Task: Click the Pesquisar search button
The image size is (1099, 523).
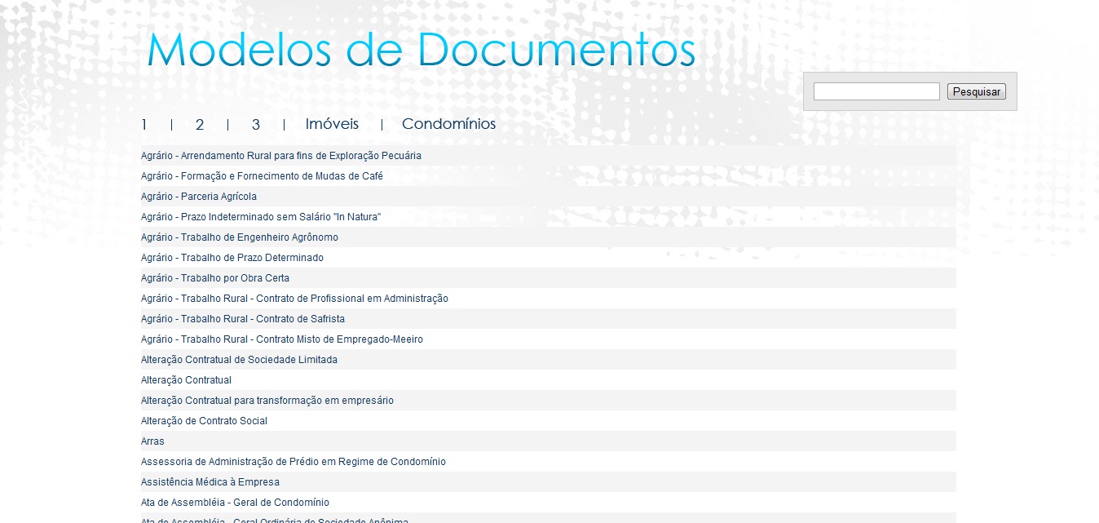Action: (976, 91)
